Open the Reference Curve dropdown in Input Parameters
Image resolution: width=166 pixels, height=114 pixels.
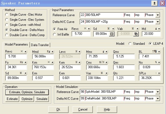[158, 15]
